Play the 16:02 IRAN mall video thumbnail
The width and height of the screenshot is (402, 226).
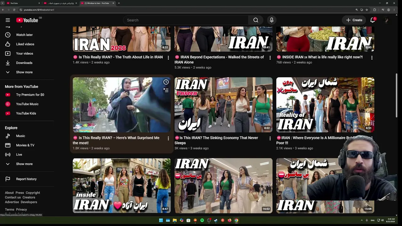coord(224,186)
